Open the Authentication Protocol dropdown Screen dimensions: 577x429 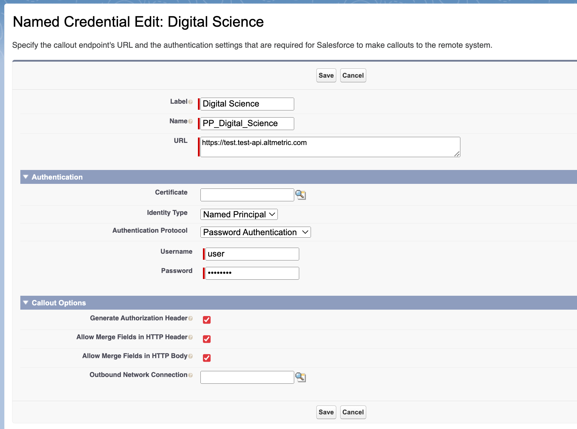click(255, 232)
